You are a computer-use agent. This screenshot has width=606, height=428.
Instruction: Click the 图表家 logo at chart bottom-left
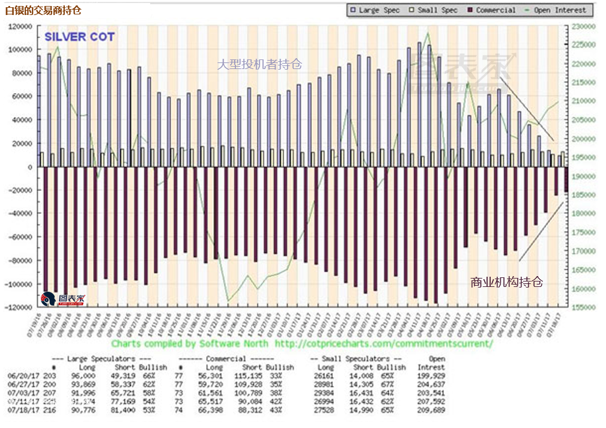click(x=63, y=298)
